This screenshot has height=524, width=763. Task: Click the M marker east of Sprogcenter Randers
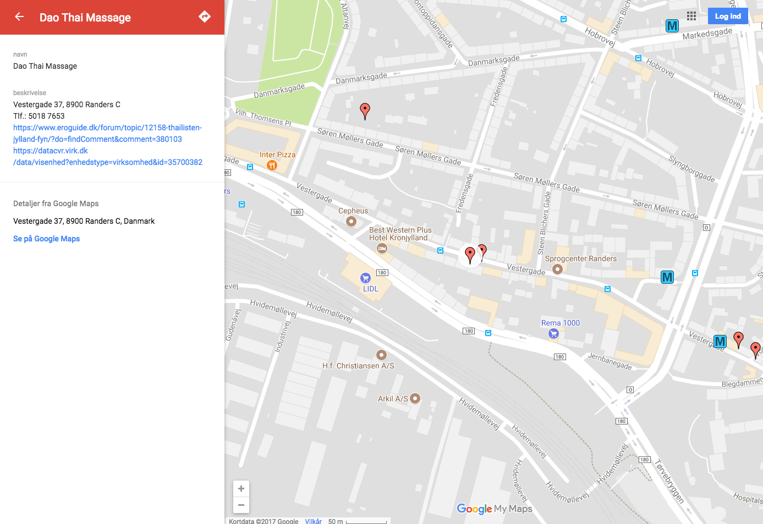pyautogui.click(x=667, y=277)
